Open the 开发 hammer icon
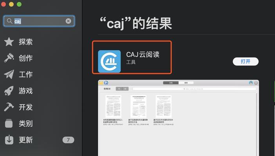 coord(9,107)
